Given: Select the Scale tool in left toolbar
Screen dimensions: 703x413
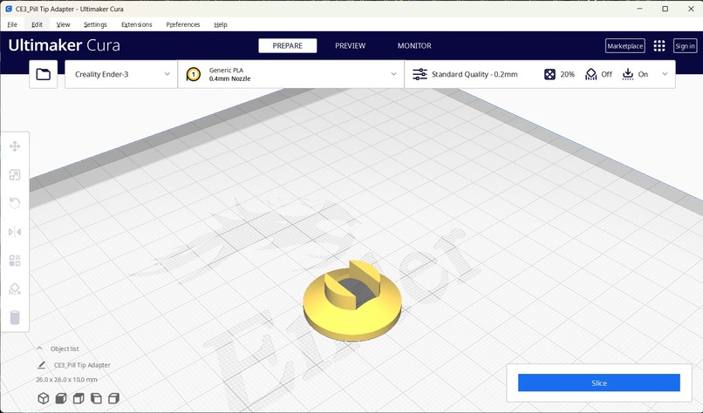Looking at the screenshot, I should coord(15,175).
